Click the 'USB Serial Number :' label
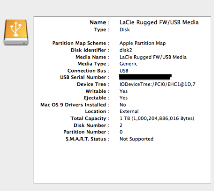The image size is (214, 191). tap(85, 77)
